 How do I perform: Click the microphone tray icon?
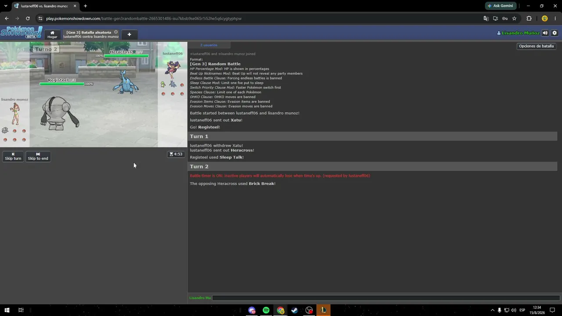pyautogui.click(x=499, y=310)
